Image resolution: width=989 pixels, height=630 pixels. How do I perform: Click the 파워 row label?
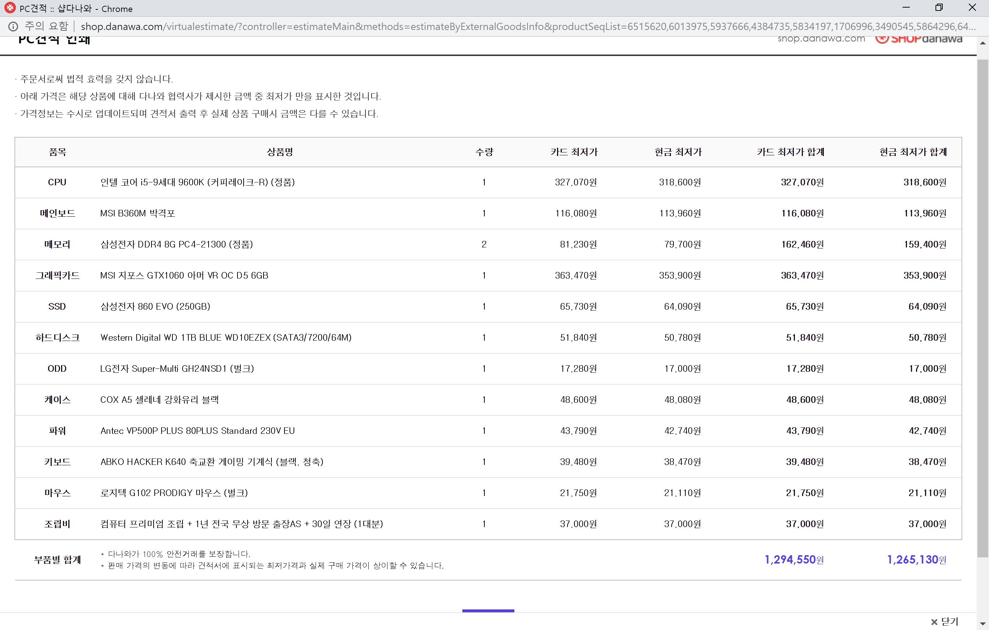click(x=57, y=431)
